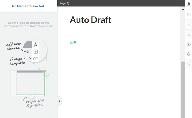Click the scrollbar up arrow
This screenshot has height=118, width=192.
[183, 9]
